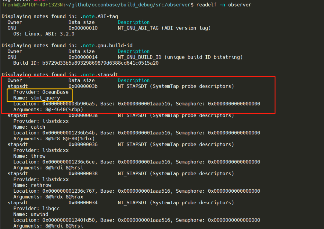Image resolution: width=324 pixels, height=229 pixels.
Task: Click data size value 0x00000038
Action: (83, 173)
